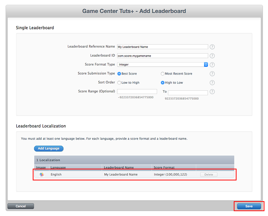
Task: Open help for Leaderboard Reference Name
Action: (212, 47)
